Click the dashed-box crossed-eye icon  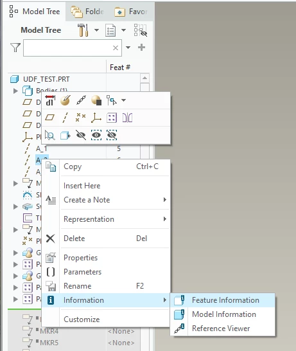[x=112, y=135]
